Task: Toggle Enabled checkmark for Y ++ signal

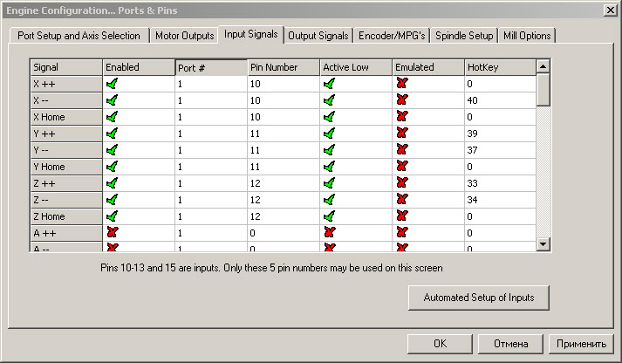Action: pos(113,134)
